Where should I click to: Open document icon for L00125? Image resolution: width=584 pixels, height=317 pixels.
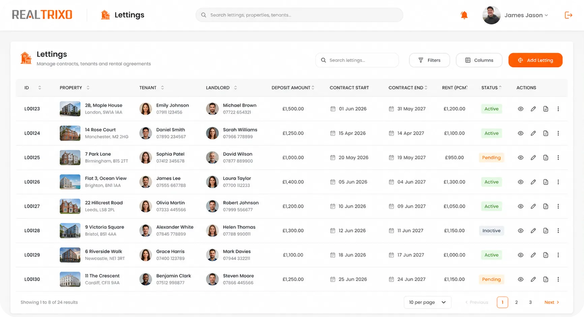(x=546, y=157)
